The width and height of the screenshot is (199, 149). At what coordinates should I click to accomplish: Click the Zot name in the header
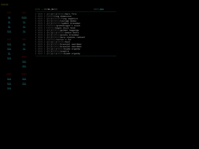102,9
